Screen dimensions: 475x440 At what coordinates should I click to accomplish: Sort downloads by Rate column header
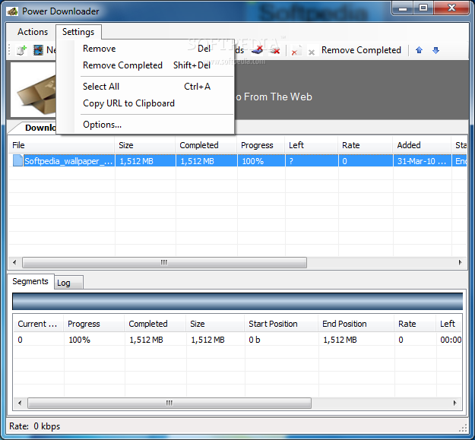366,145
